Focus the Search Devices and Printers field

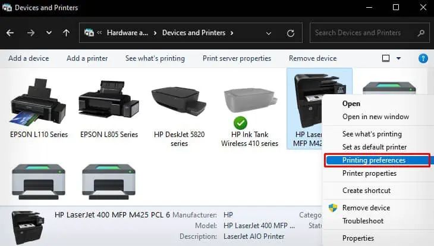370,33
